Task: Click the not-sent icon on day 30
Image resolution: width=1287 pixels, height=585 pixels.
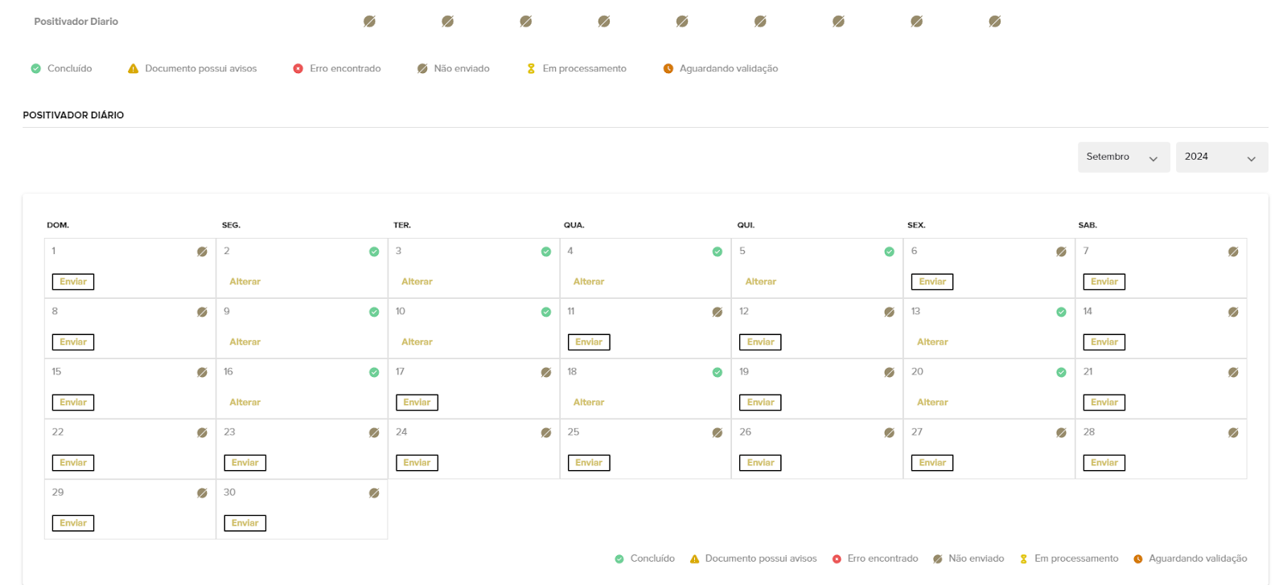Action: 374,493
